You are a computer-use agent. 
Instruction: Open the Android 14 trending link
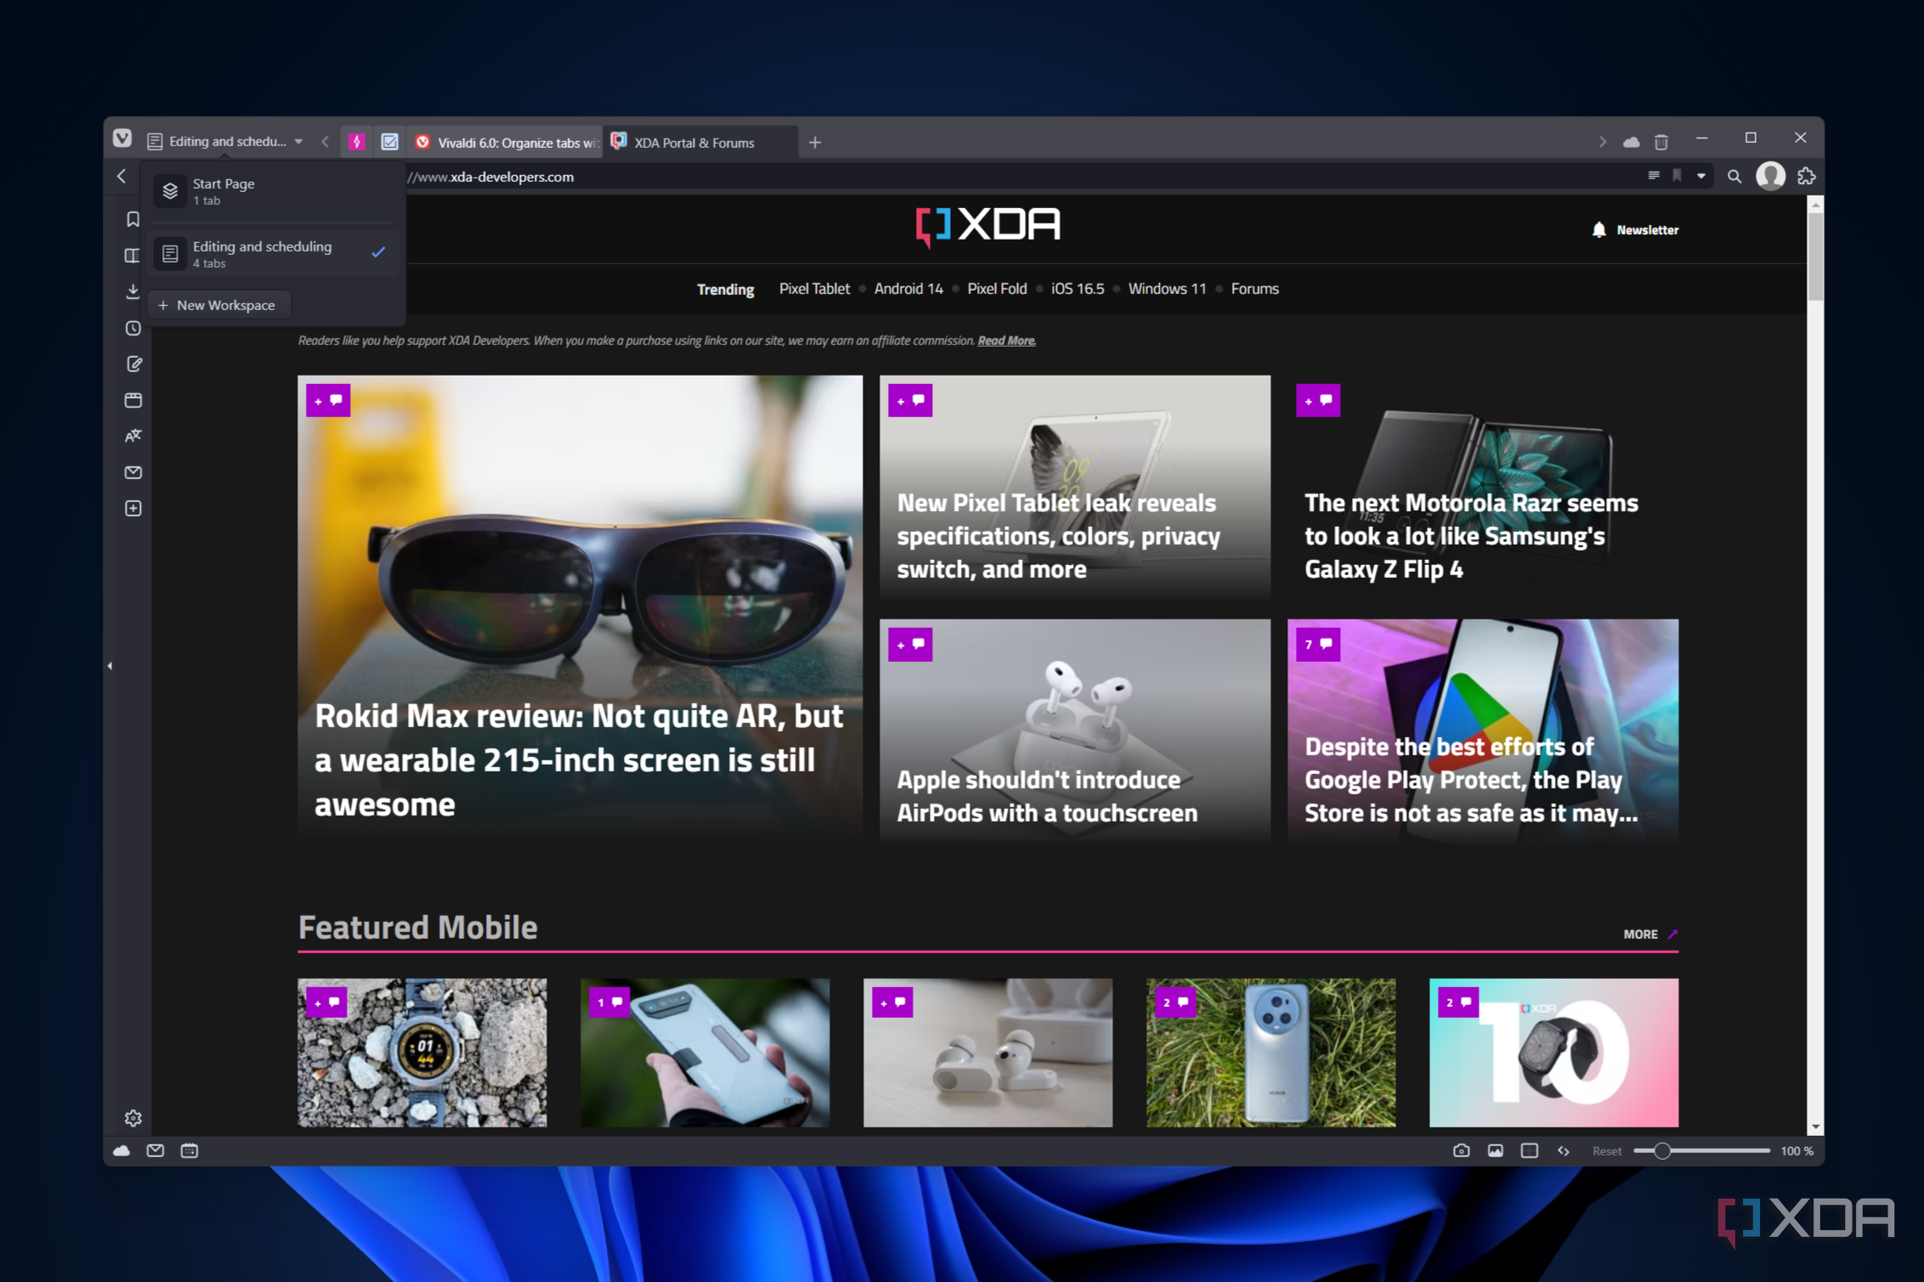908,289
